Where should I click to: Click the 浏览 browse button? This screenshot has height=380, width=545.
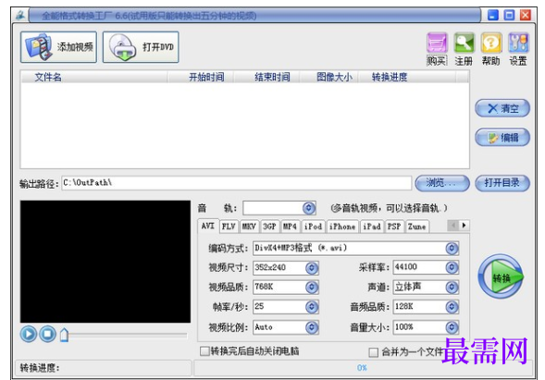(x=442, y=183)
